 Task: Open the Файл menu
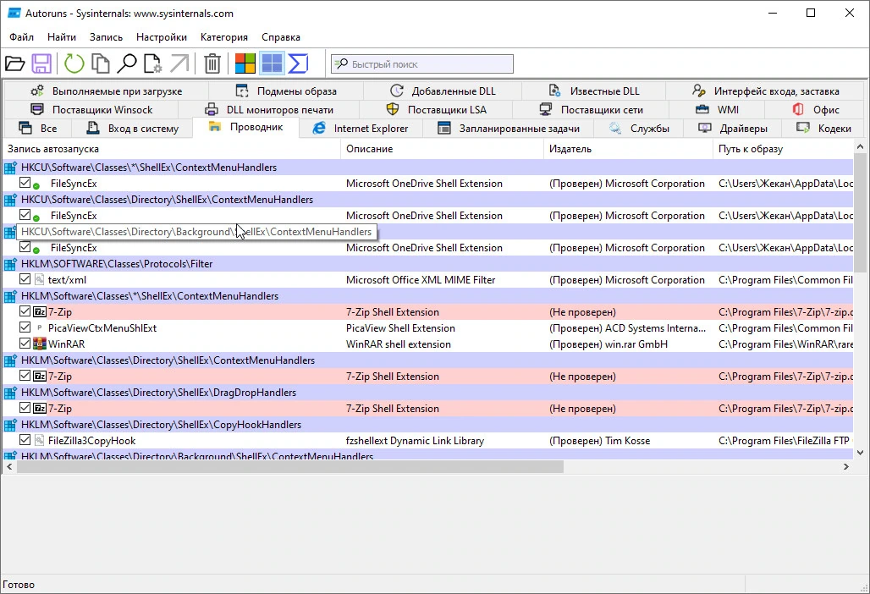[22, 37]
